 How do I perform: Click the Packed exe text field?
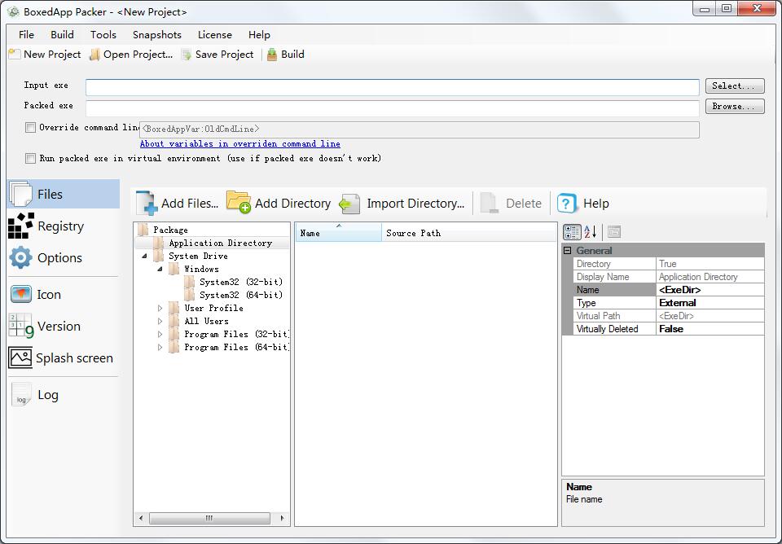[393, 107]
